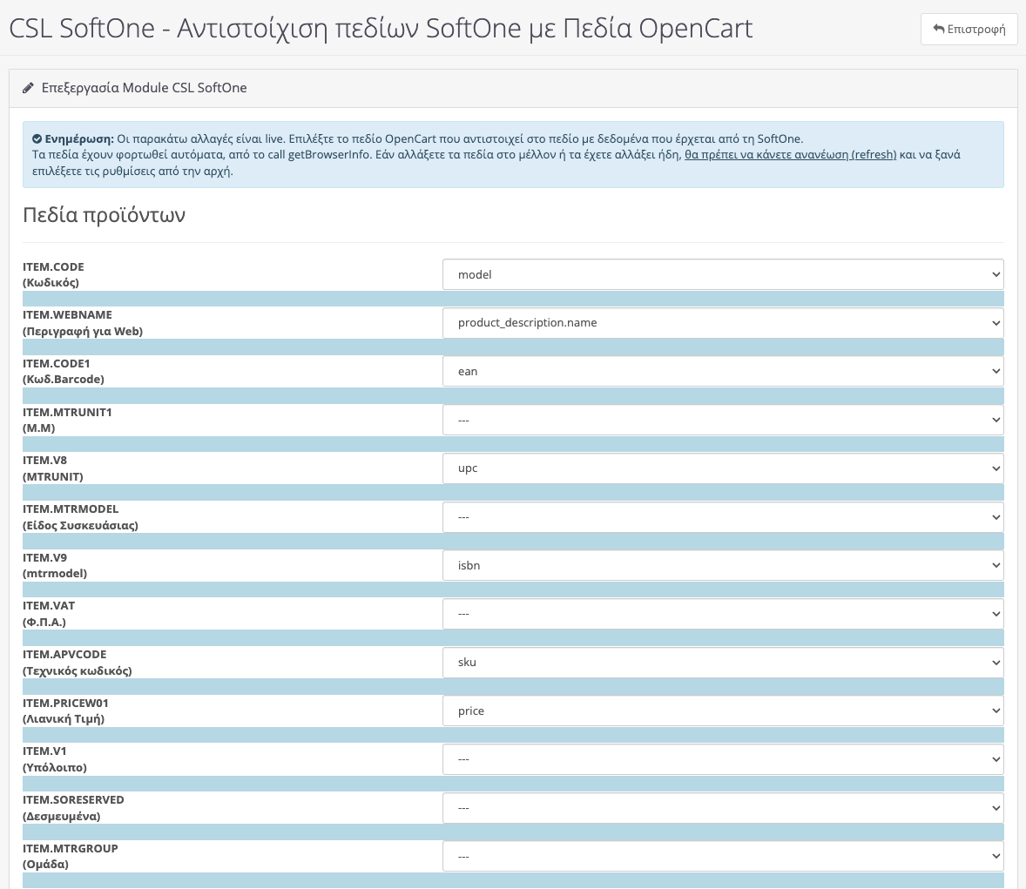The width and height of the screenshot is (1026, 889).
Task: Open the ITEM.MTRUNIT1 field mapping dropdown
Action: (x=723, y=420)
